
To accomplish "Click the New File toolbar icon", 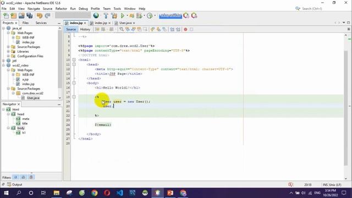I will point(6,15).
